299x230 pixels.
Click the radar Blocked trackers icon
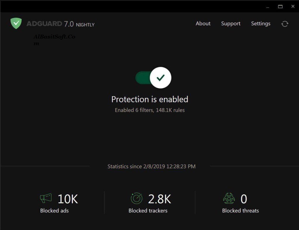click(136, 199)
